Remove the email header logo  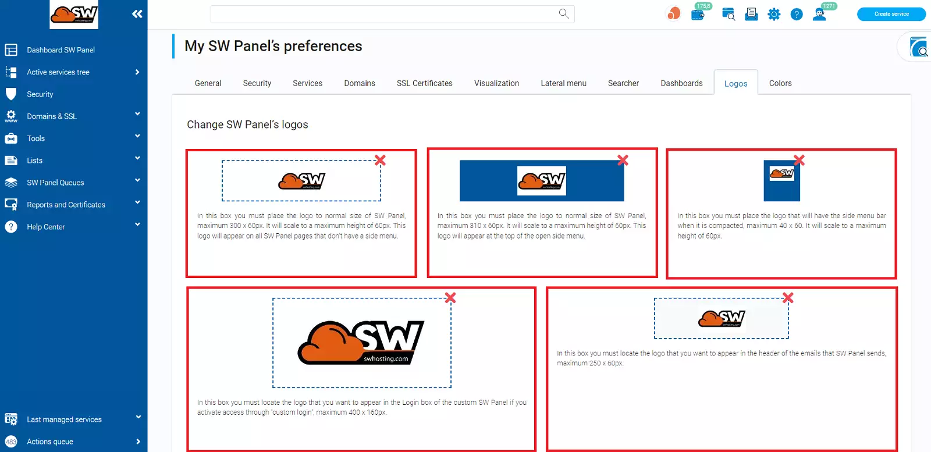788,298
